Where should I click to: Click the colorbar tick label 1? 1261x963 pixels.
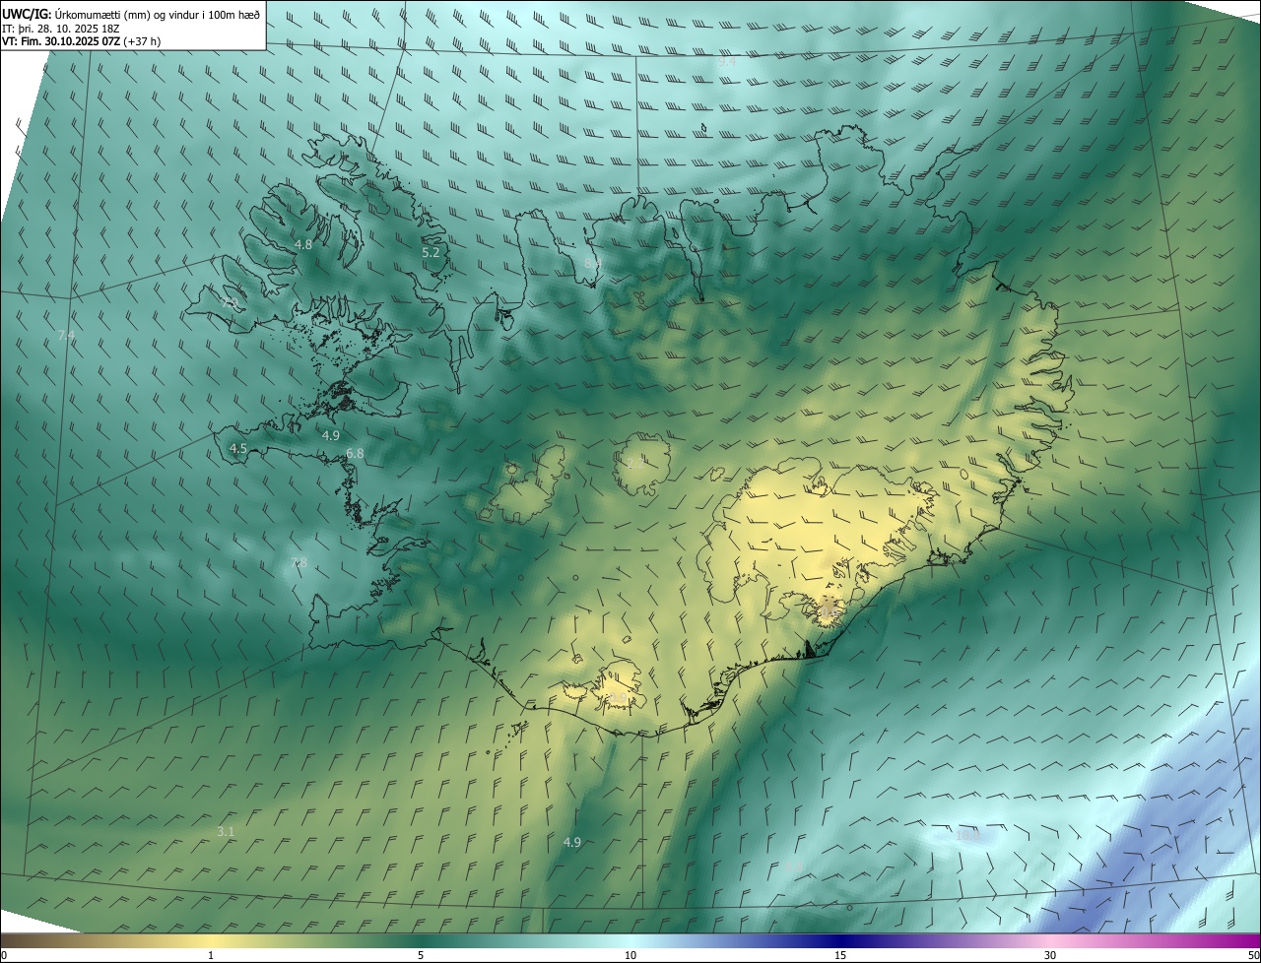click(x=211, y=955)
